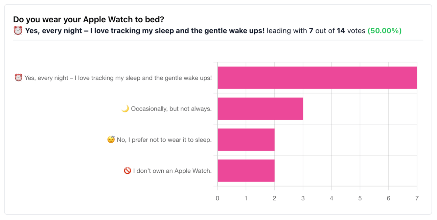Click the x-axis tick label 0
The image size is (437, 220).
[x=217, y=198]
